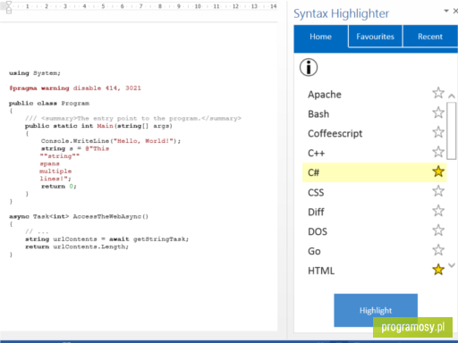Toggle favourite star for Bash
This screenshot has height=343, width=458.
[x=438, y=113]
